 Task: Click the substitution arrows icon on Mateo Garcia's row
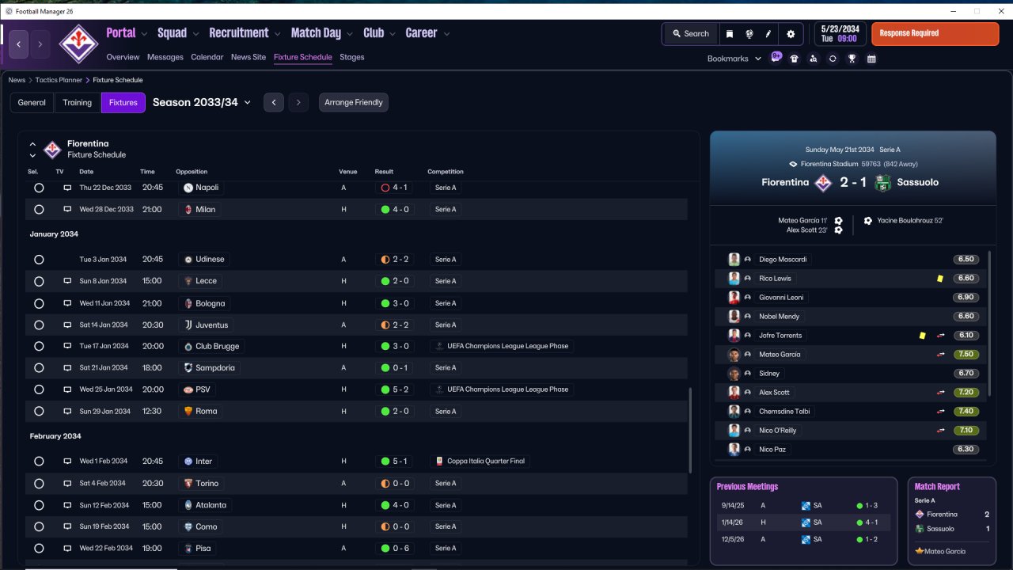tap(941, 355)
